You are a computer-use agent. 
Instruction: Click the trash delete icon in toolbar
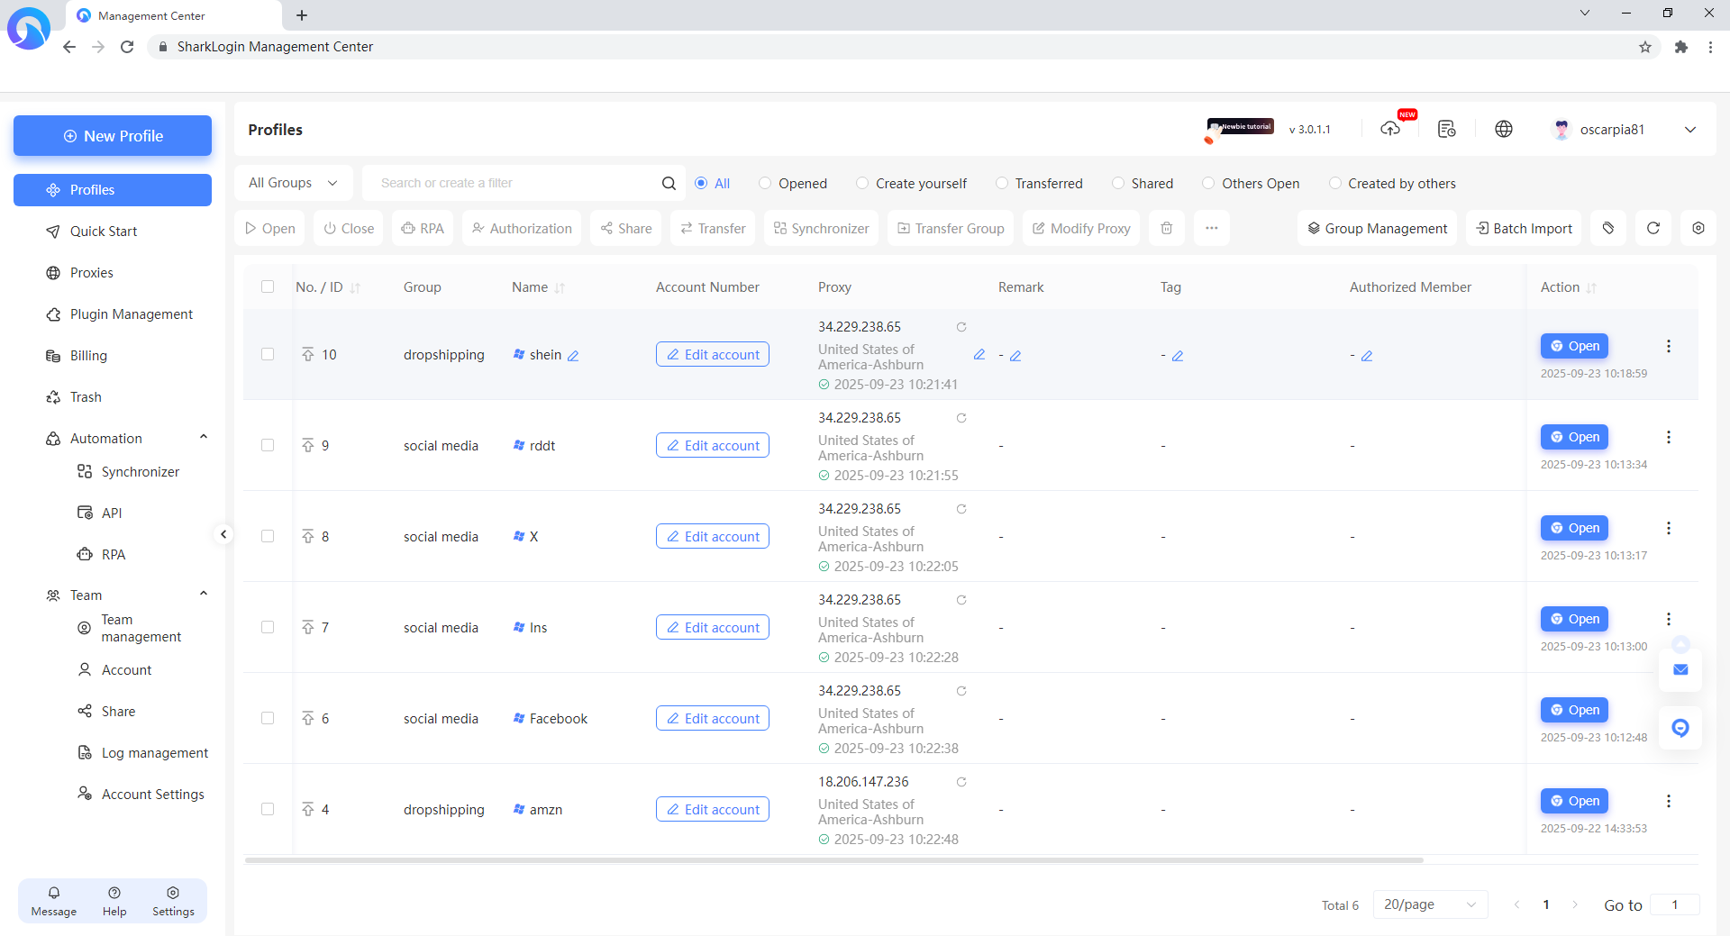[x=1167, y=228]
